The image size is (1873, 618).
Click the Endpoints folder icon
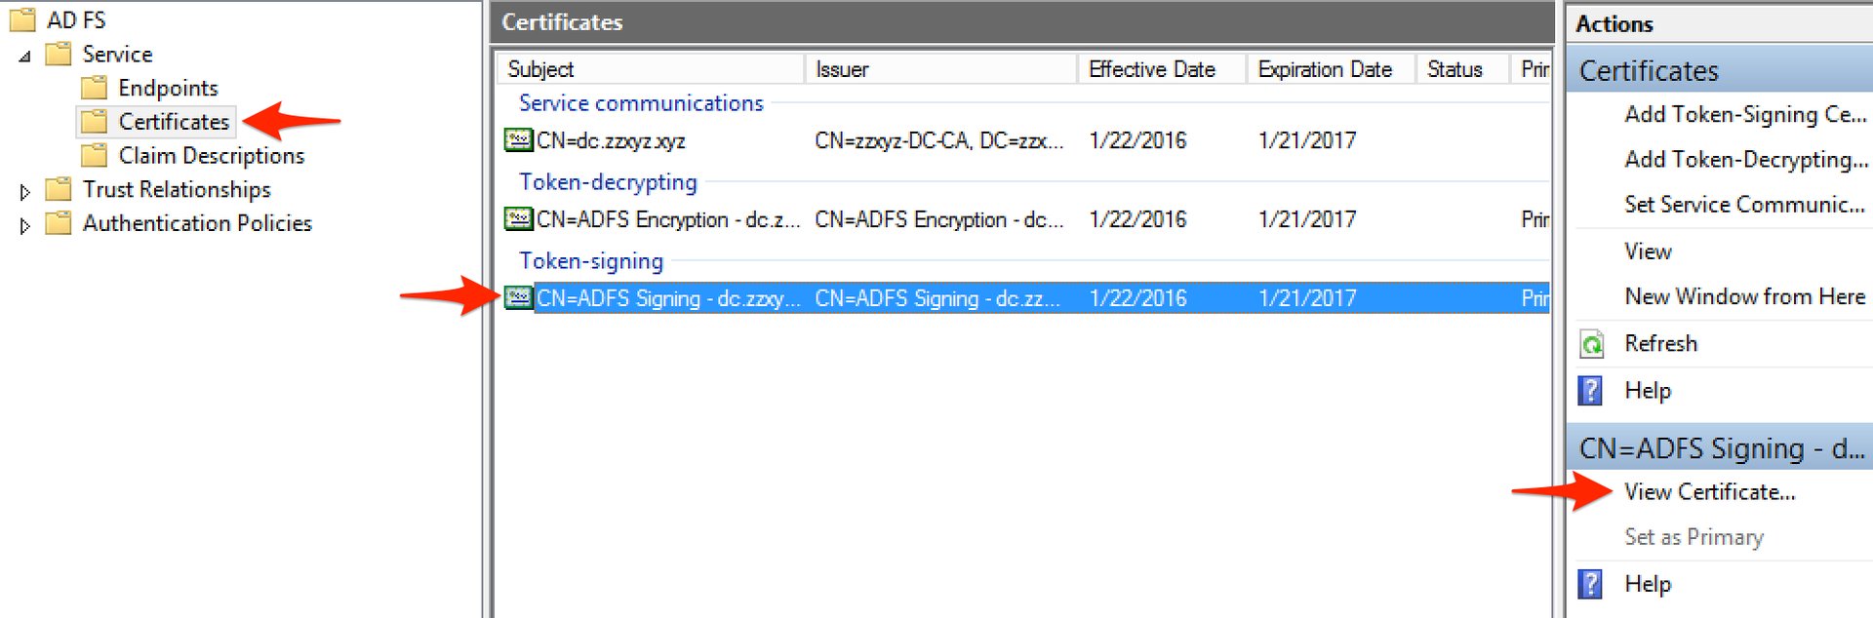point(94,88)
